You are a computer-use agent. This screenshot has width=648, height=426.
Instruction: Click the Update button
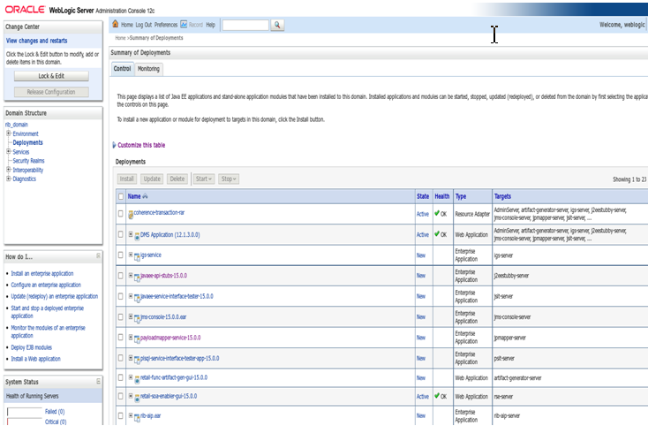(x=152, y=179)
